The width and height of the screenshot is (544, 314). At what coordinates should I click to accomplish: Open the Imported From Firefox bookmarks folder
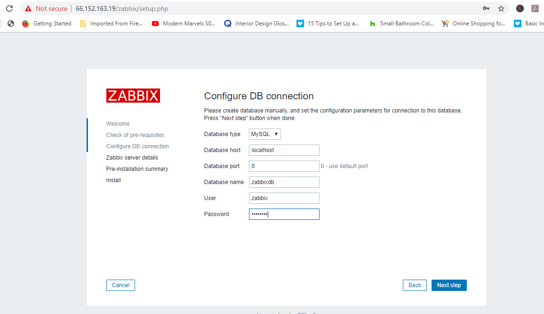(112, 24)
